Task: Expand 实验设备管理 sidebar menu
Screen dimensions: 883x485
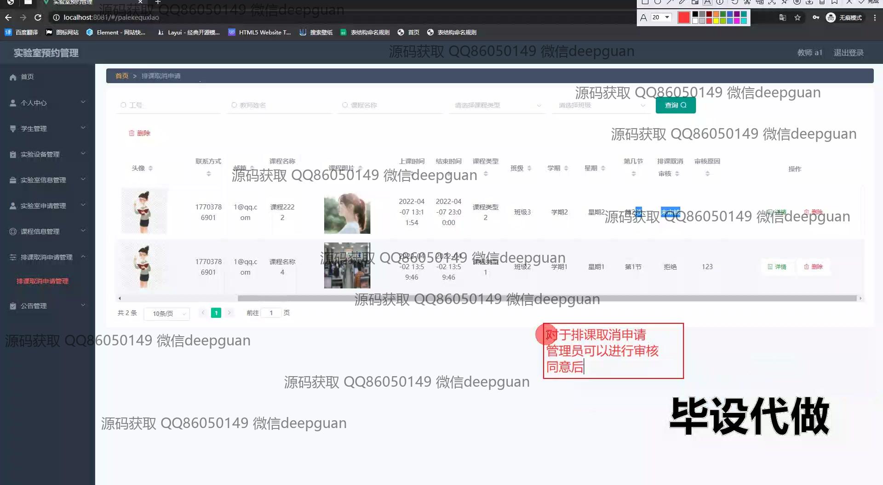Action: pos(47,154)
